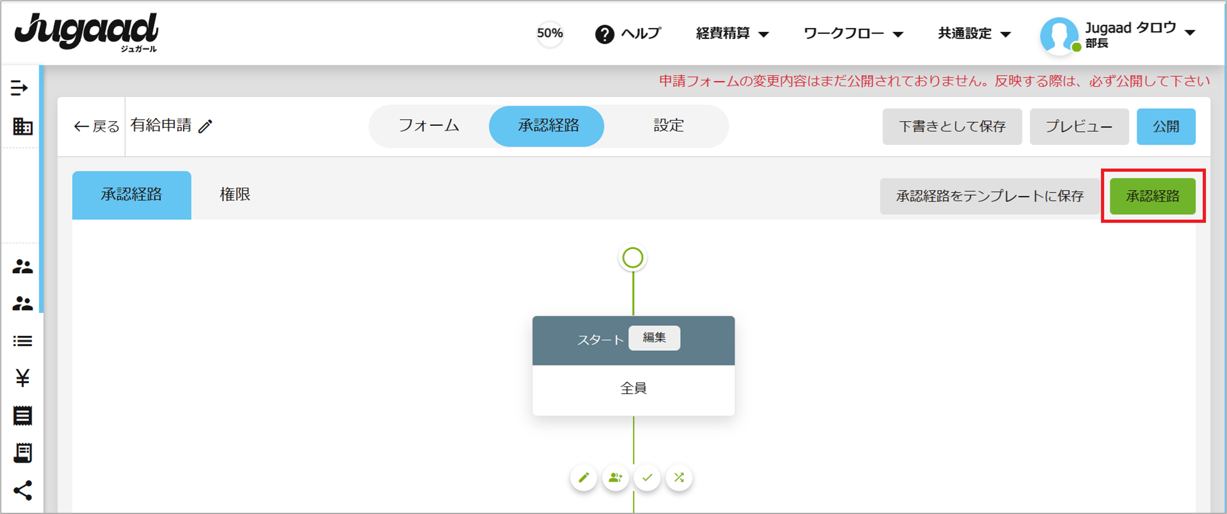The height and width of the screenshot is (514, 1227).
Task: Click the building icon in the sidebar
Action: point(23,127)
